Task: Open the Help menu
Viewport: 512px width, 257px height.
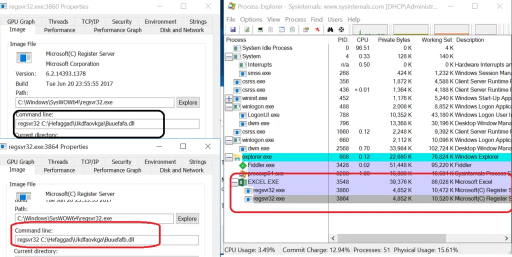Action: (353, 19)
